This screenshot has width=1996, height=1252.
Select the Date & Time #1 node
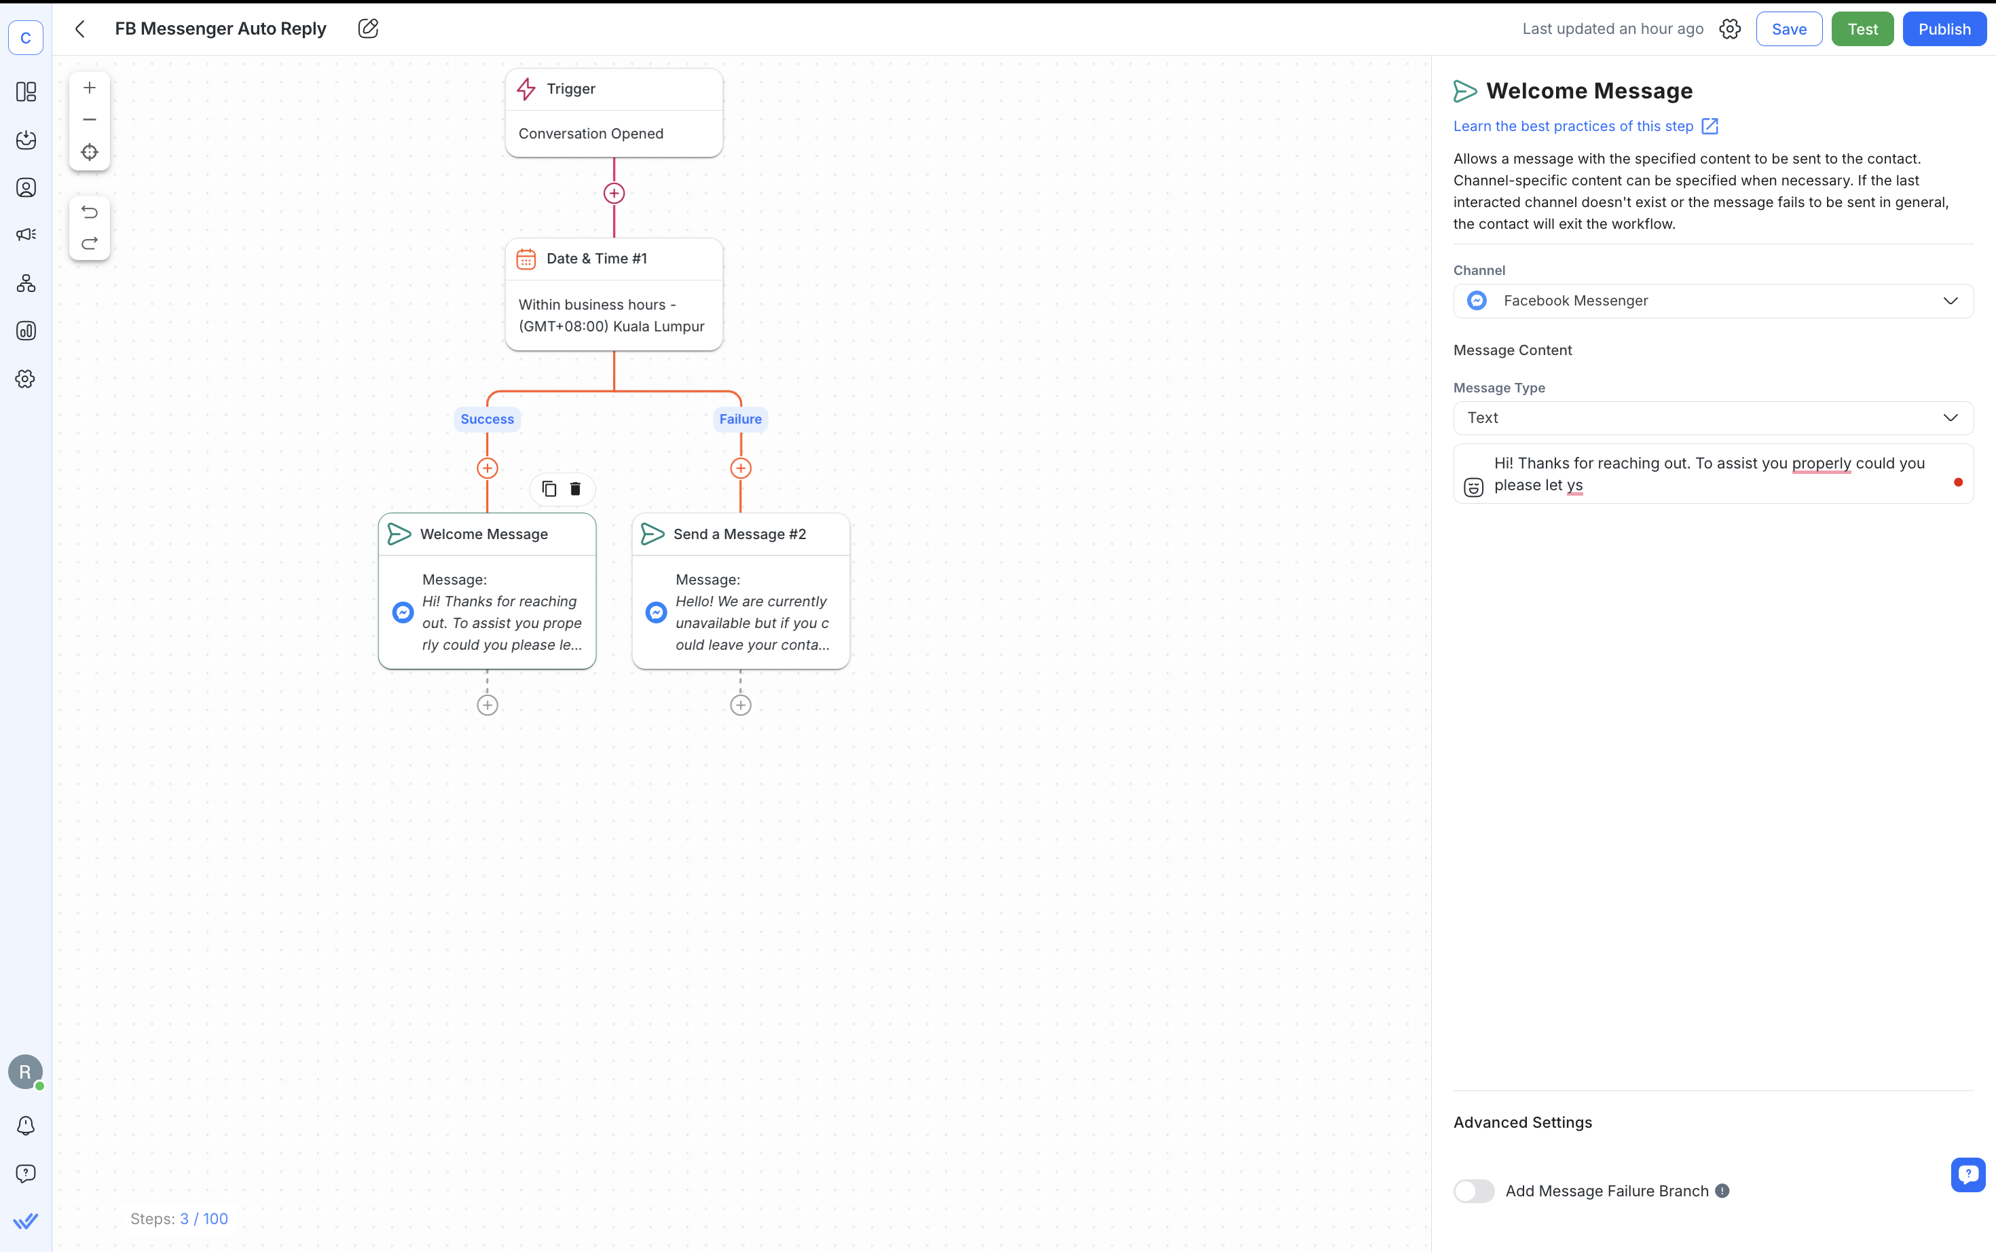614,294
